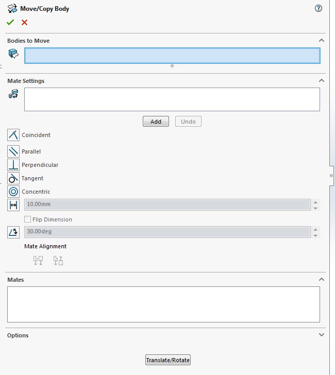Image resolution: width=335 pixels, height=375 pixels.
Task: Decrease the distance value with down arrow
Action: click(315, 208)
